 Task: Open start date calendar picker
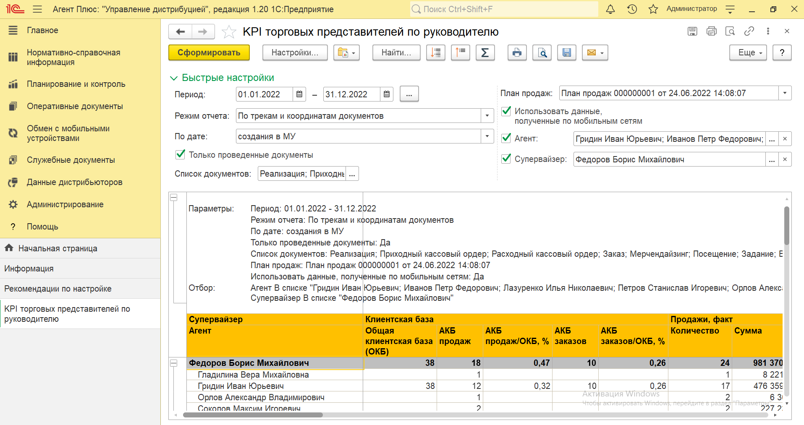pyautogui.click(x=299, y=94)
